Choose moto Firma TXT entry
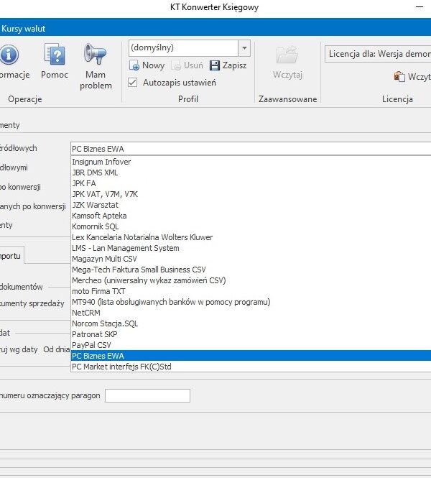431x478 pixels. click(251, 291)
